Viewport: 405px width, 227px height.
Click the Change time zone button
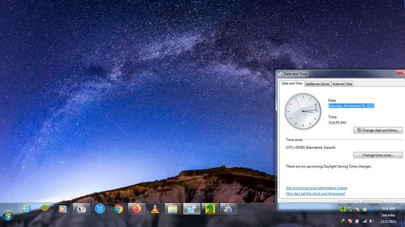[378, 155]
